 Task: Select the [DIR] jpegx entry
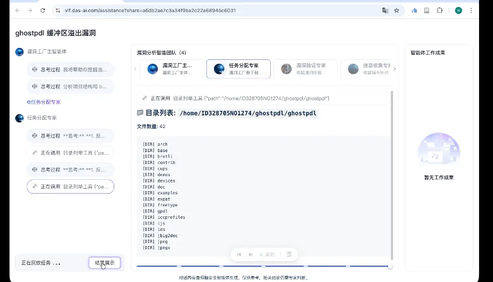pos(157,248)
